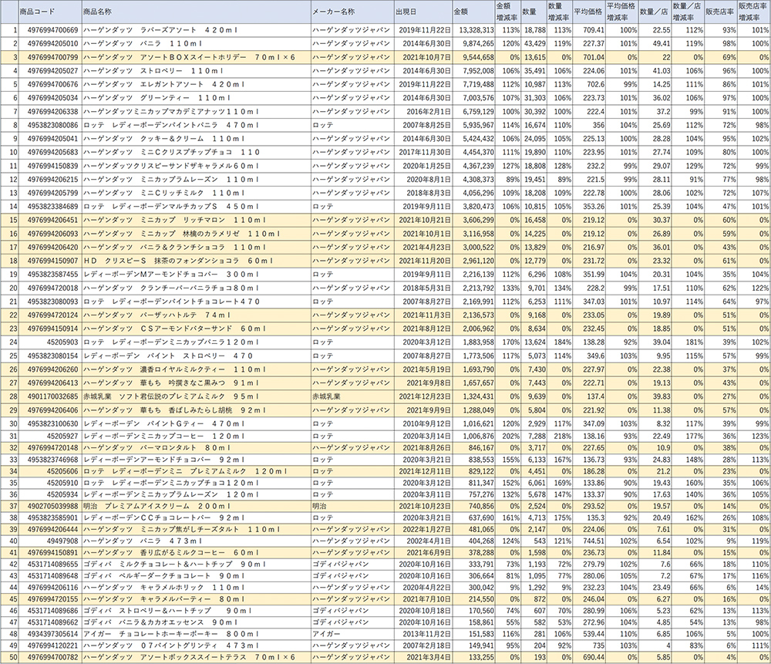Click manufacturer cell 明治
771x664 pixels.
352,506
